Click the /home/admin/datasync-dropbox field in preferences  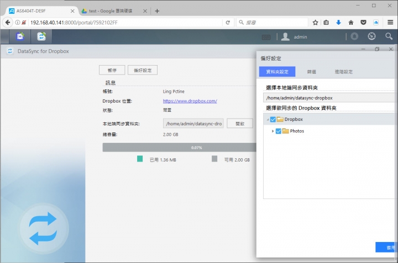pyautogui.click(x=330, y=98)
